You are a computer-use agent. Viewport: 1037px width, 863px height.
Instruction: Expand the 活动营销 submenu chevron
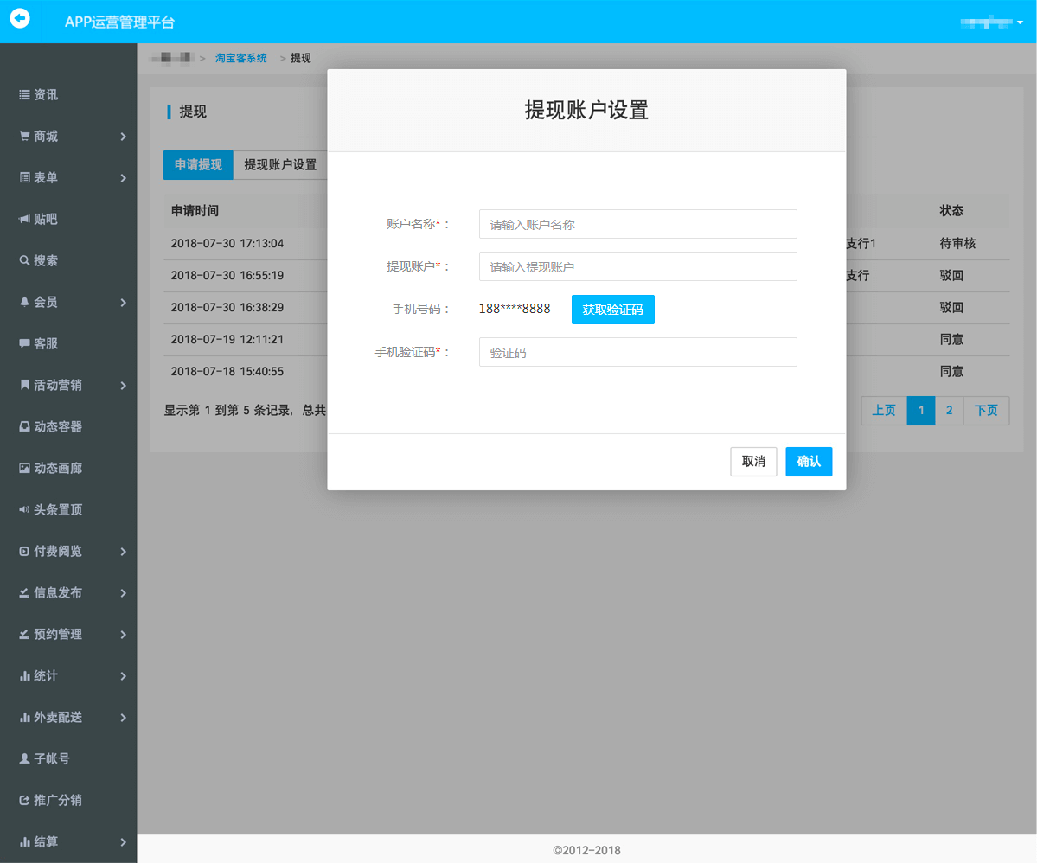point(124,386)
